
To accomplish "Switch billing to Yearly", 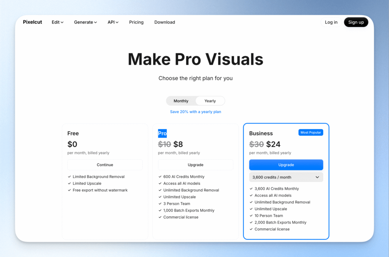I will [210, 101].
